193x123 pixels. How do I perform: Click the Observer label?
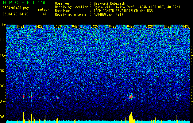(62, 3)
